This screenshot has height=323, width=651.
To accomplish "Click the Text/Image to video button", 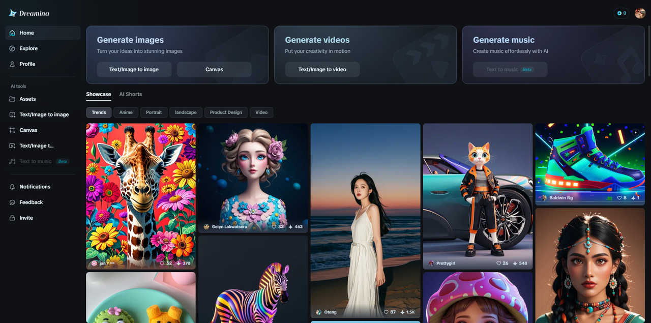I will 322,70.
